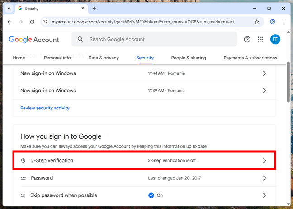The height and width of the screenshot is (209, 293).
Task: Close the Security browser tab
Action: coord(83,9)
